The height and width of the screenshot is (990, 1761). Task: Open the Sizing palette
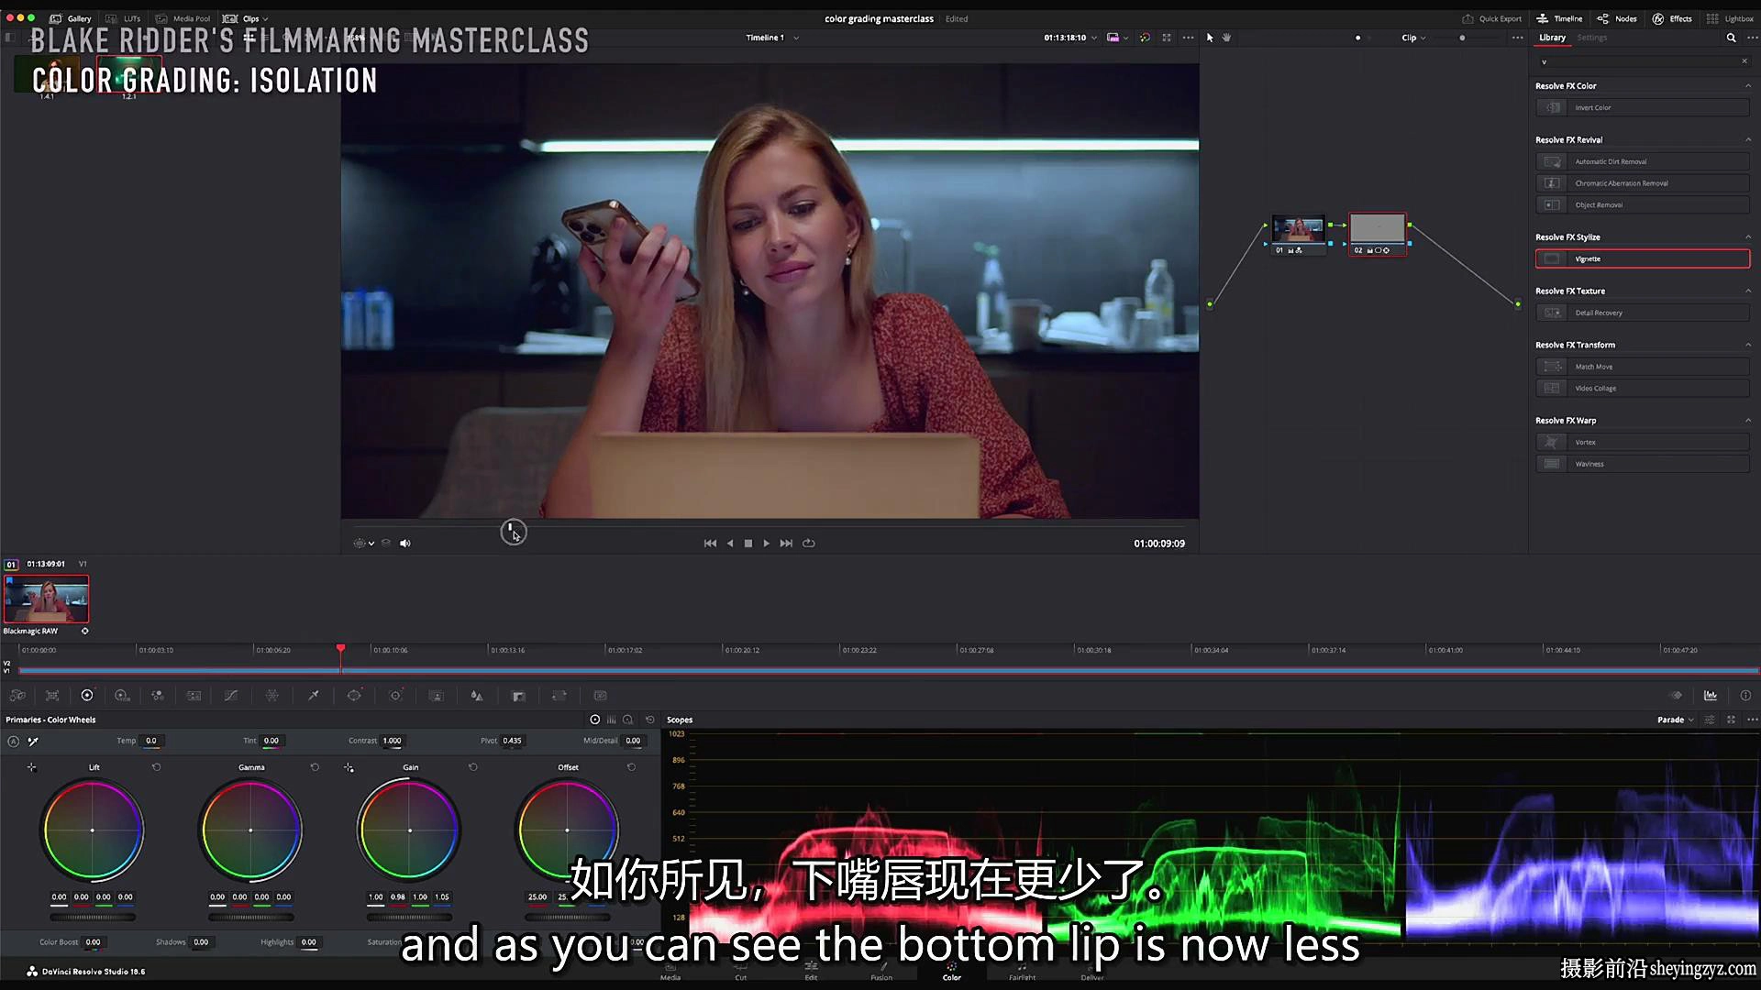pyautogui.click(x=559, y=696)
